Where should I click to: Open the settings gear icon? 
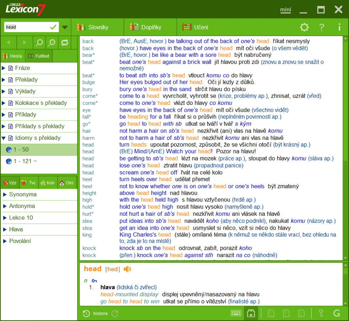tap(304, 27)
